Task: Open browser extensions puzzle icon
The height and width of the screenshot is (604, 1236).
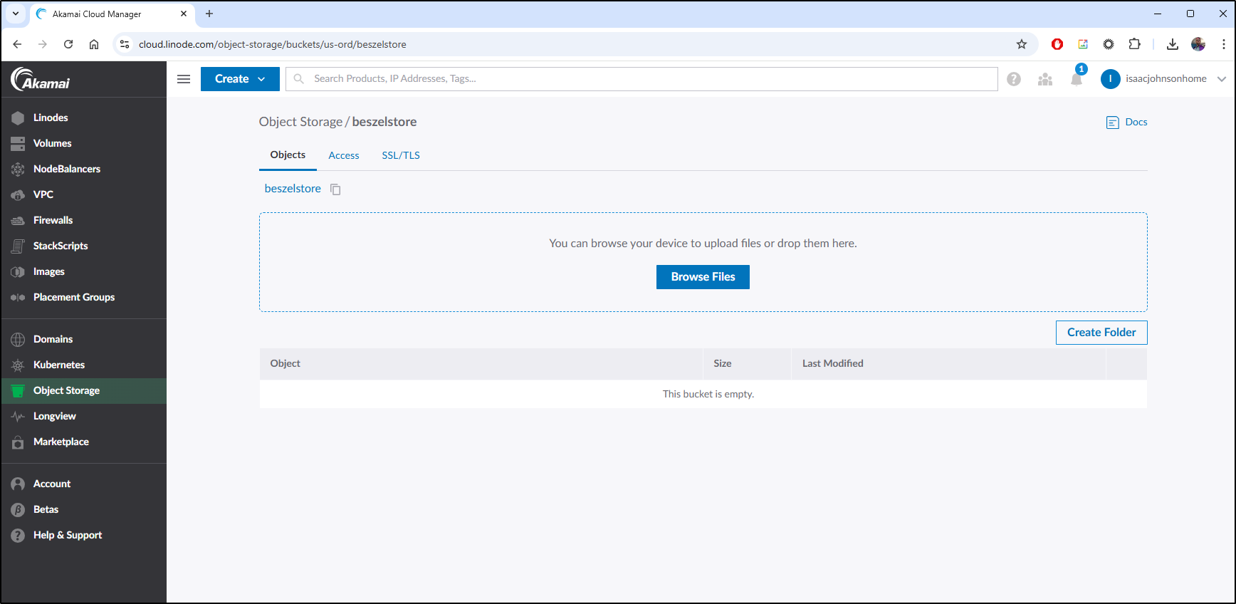Action: pos(1135,44)
